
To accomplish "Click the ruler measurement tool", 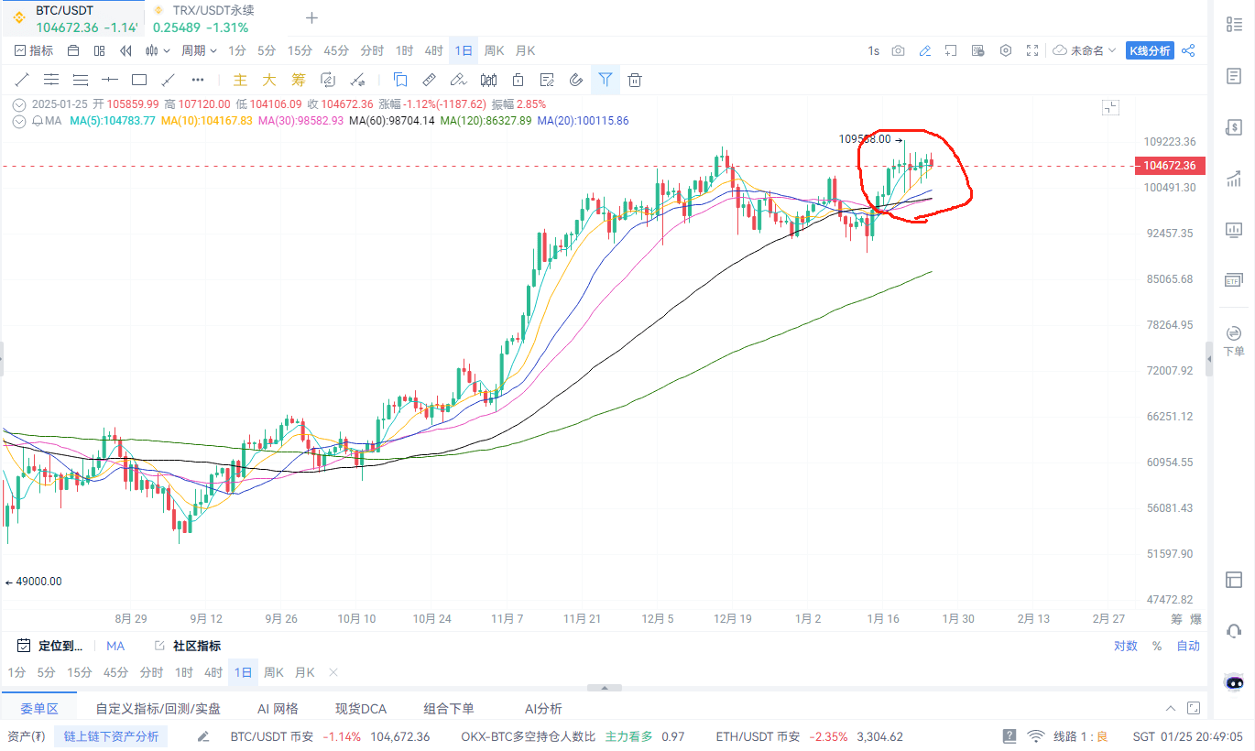I will pos(429,80).
